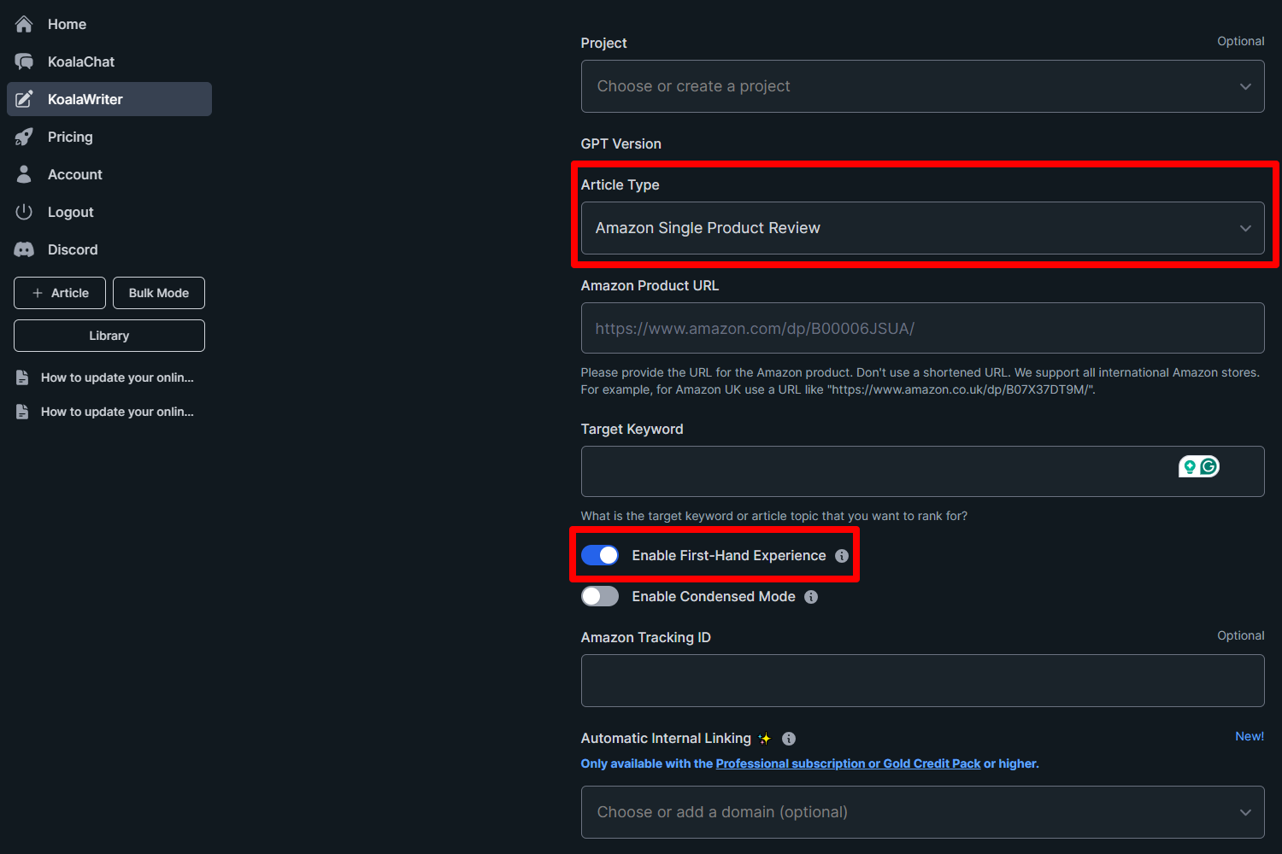Click the Amazon Product URL input field
1282x854 pixels.
click(922, 328)
